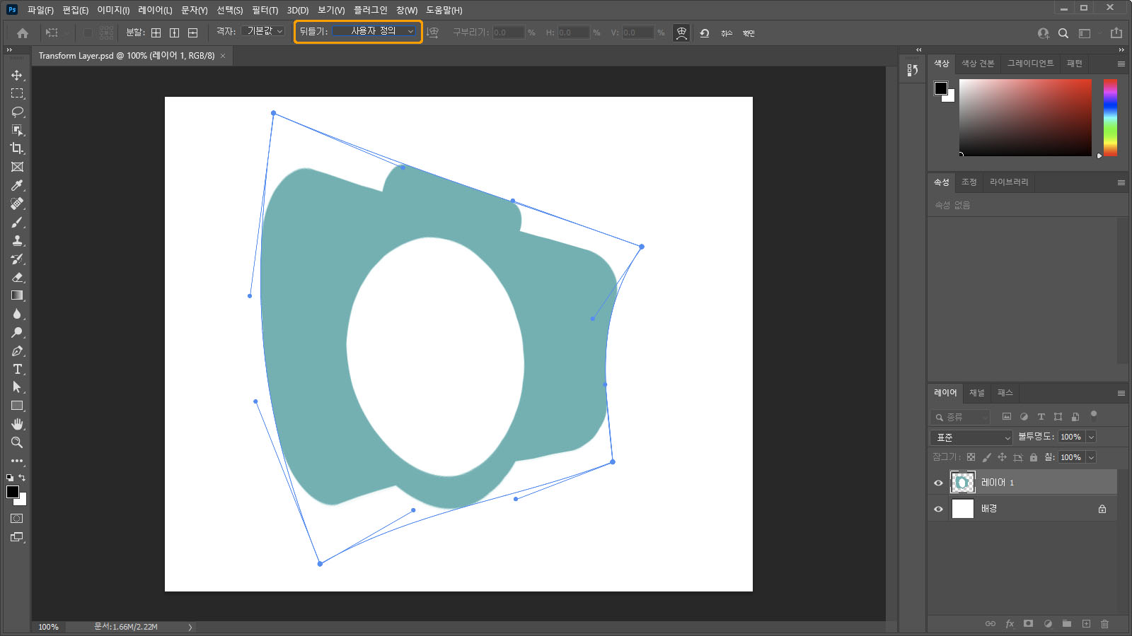This screenshot has height=636, width=1132.
Task: Toggle lock all padlock icon
Action: (1033, 457)
